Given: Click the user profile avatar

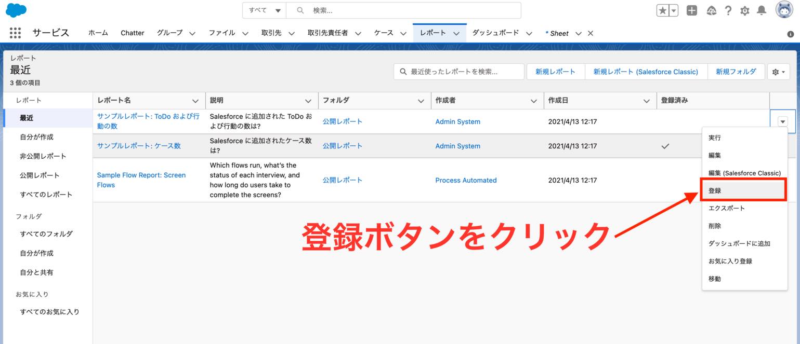Looking at the screenshot, I should tap(784, 10).
